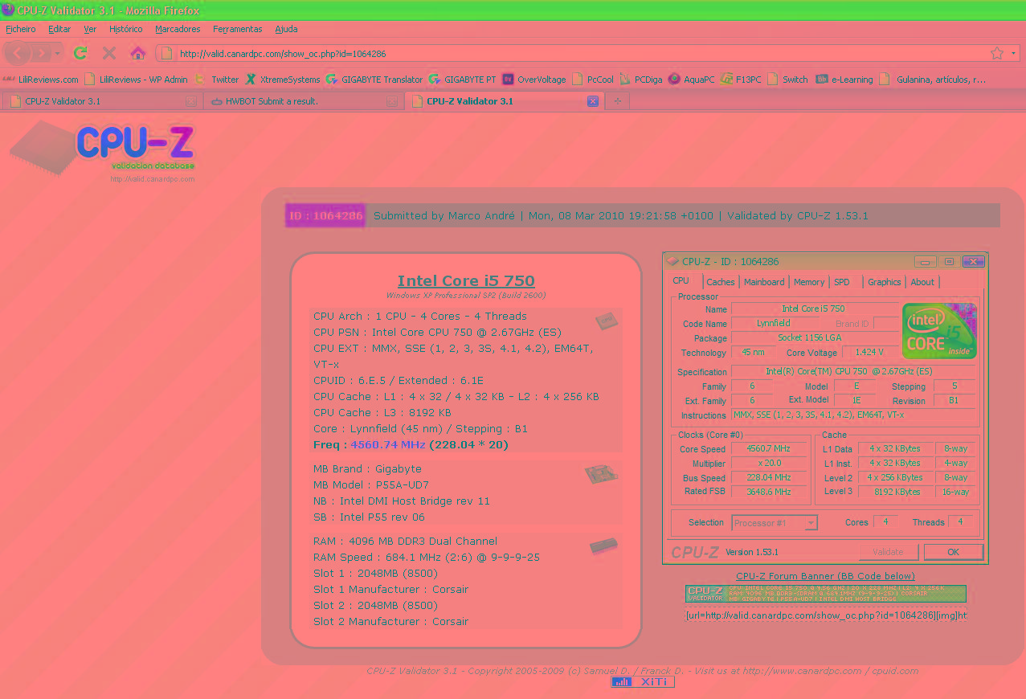The width and height of the screenshot is (1026, 699).
Task: Click the XiTi statistics badge
Action: tap(643, 682)
